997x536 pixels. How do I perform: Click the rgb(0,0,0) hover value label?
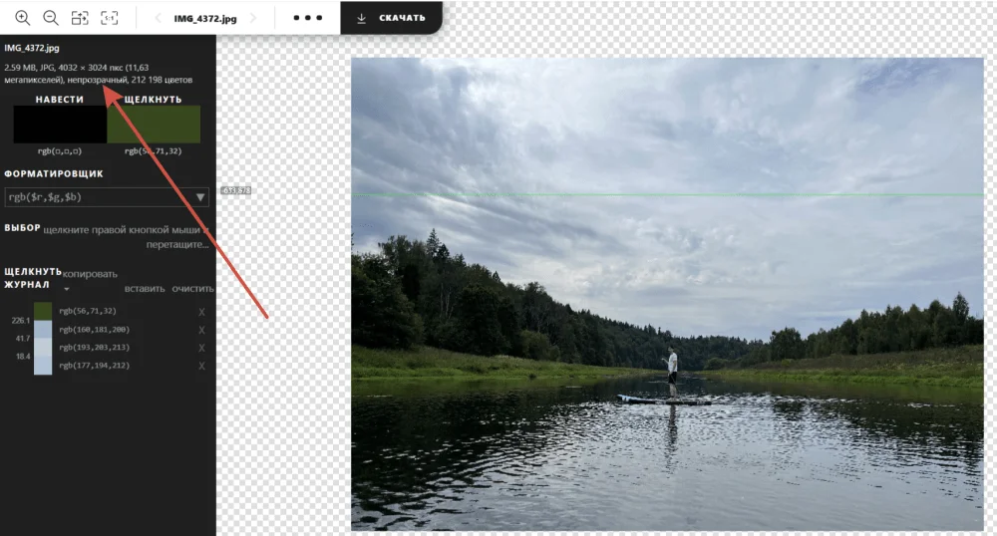(60, 151)
